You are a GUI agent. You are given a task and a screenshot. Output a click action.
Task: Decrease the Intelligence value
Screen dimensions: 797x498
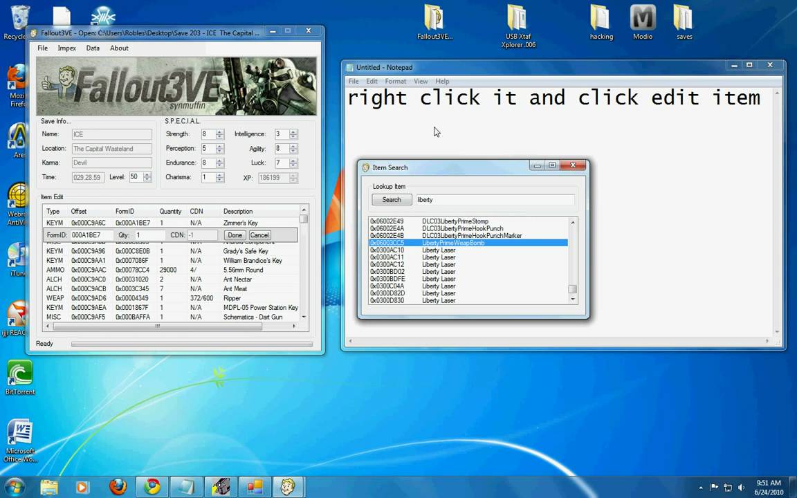(293, 137)
